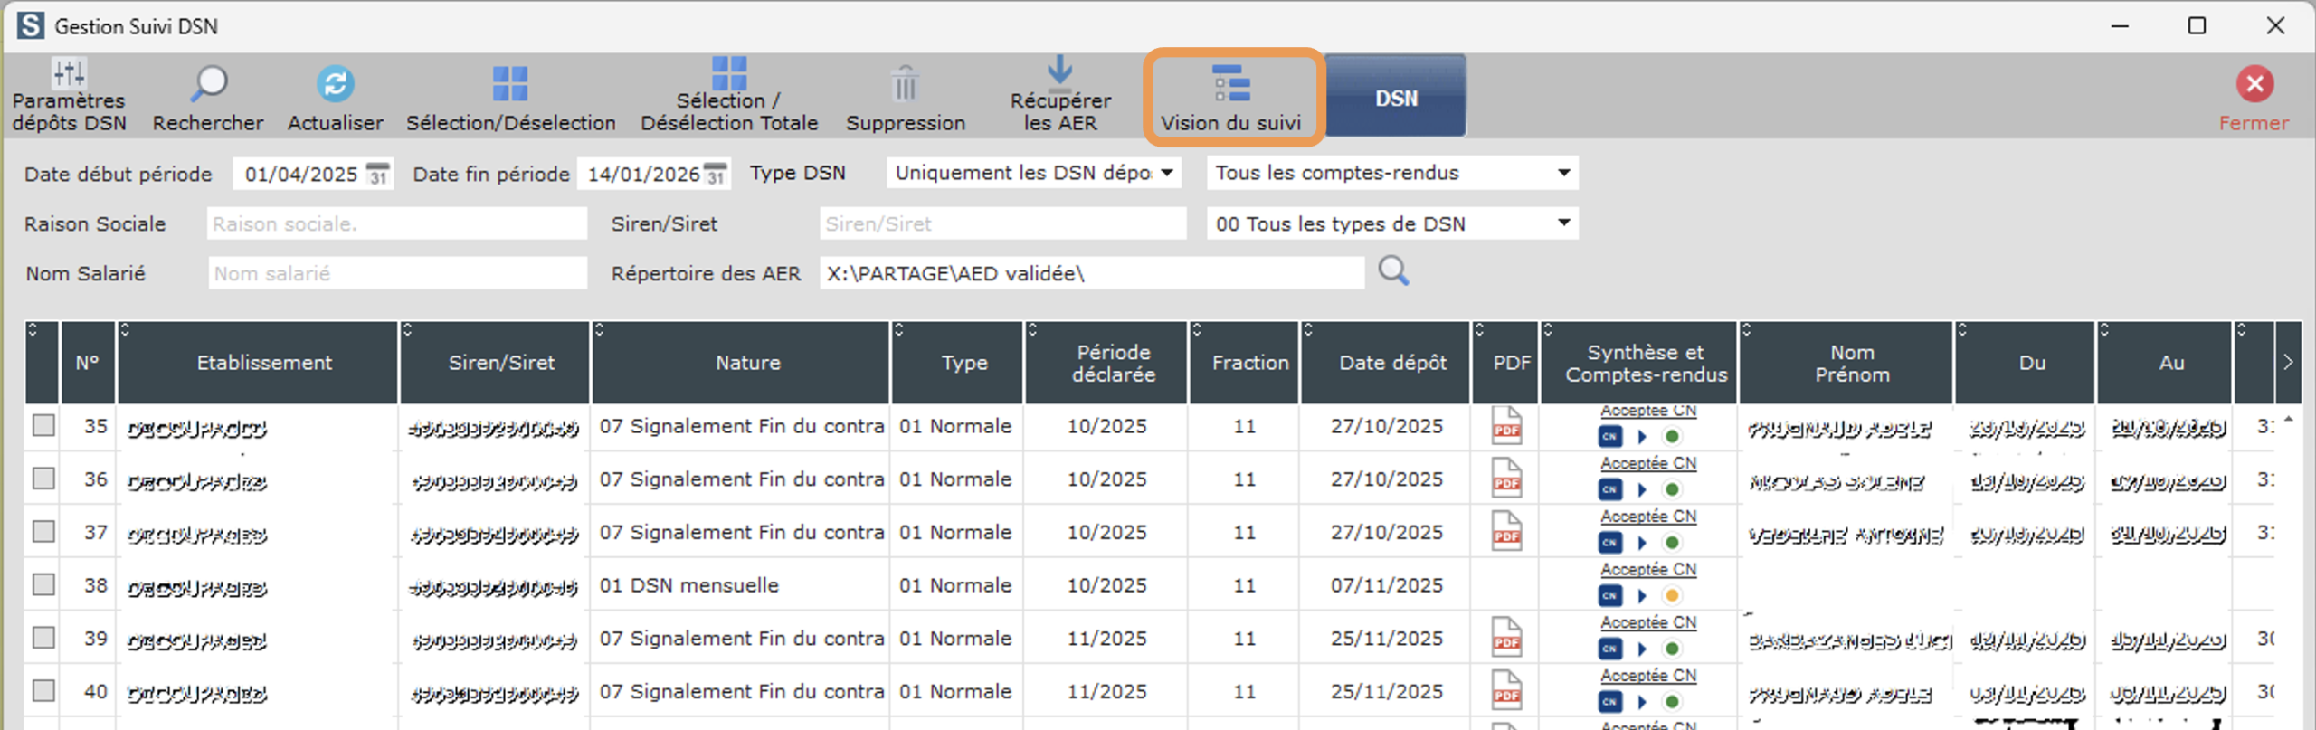The width and height of the screenshot is (2316, 730).
Task: Switch to the DSN tab
Action: 1395,98
